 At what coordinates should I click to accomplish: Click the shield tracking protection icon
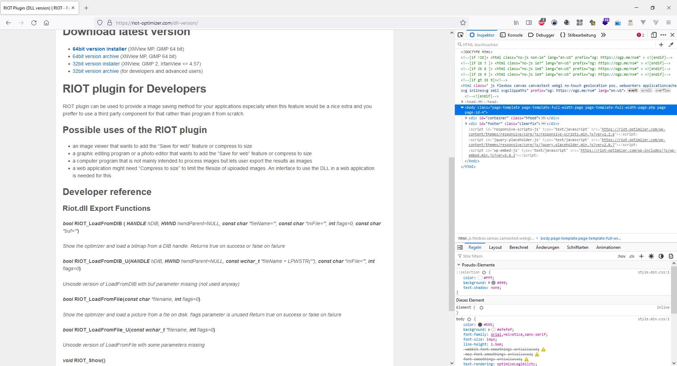click(100, 23)
